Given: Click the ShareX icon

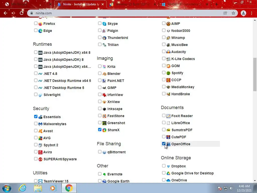Looking at the screenshot, I should click(x=104, y=130).
